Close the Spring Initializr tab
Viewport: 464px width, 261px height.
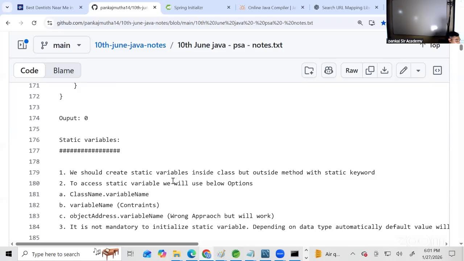click(x=229, y=7)
